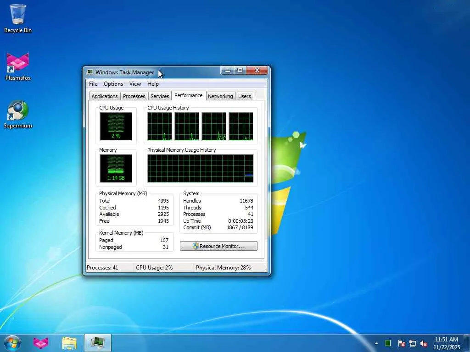The height and width of the screenshot is (352, 470).
Task: Click the Available memory value 2925
Action: [163, 214]
